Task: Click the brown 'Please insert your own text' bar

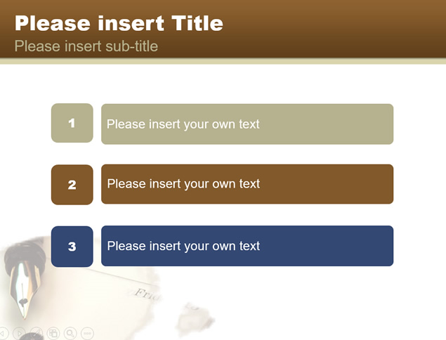Action: click(x=247, y=184)
